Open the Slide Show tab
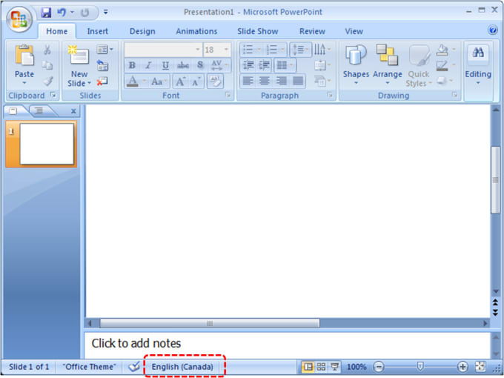Screen dimensions: 504x378 pos(257,31)
